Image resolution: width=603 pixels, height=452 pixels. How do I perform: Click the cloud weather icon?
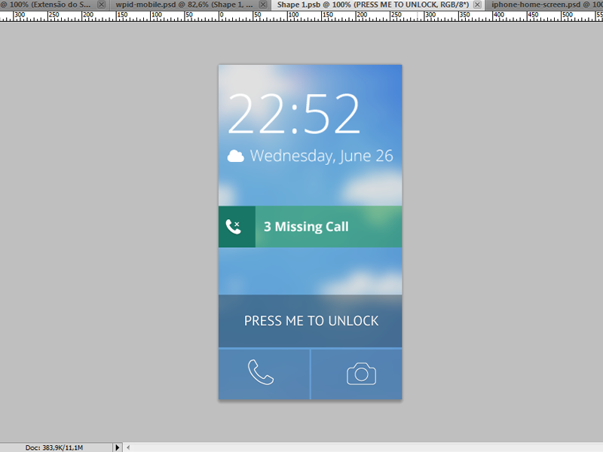coord(236,156)
